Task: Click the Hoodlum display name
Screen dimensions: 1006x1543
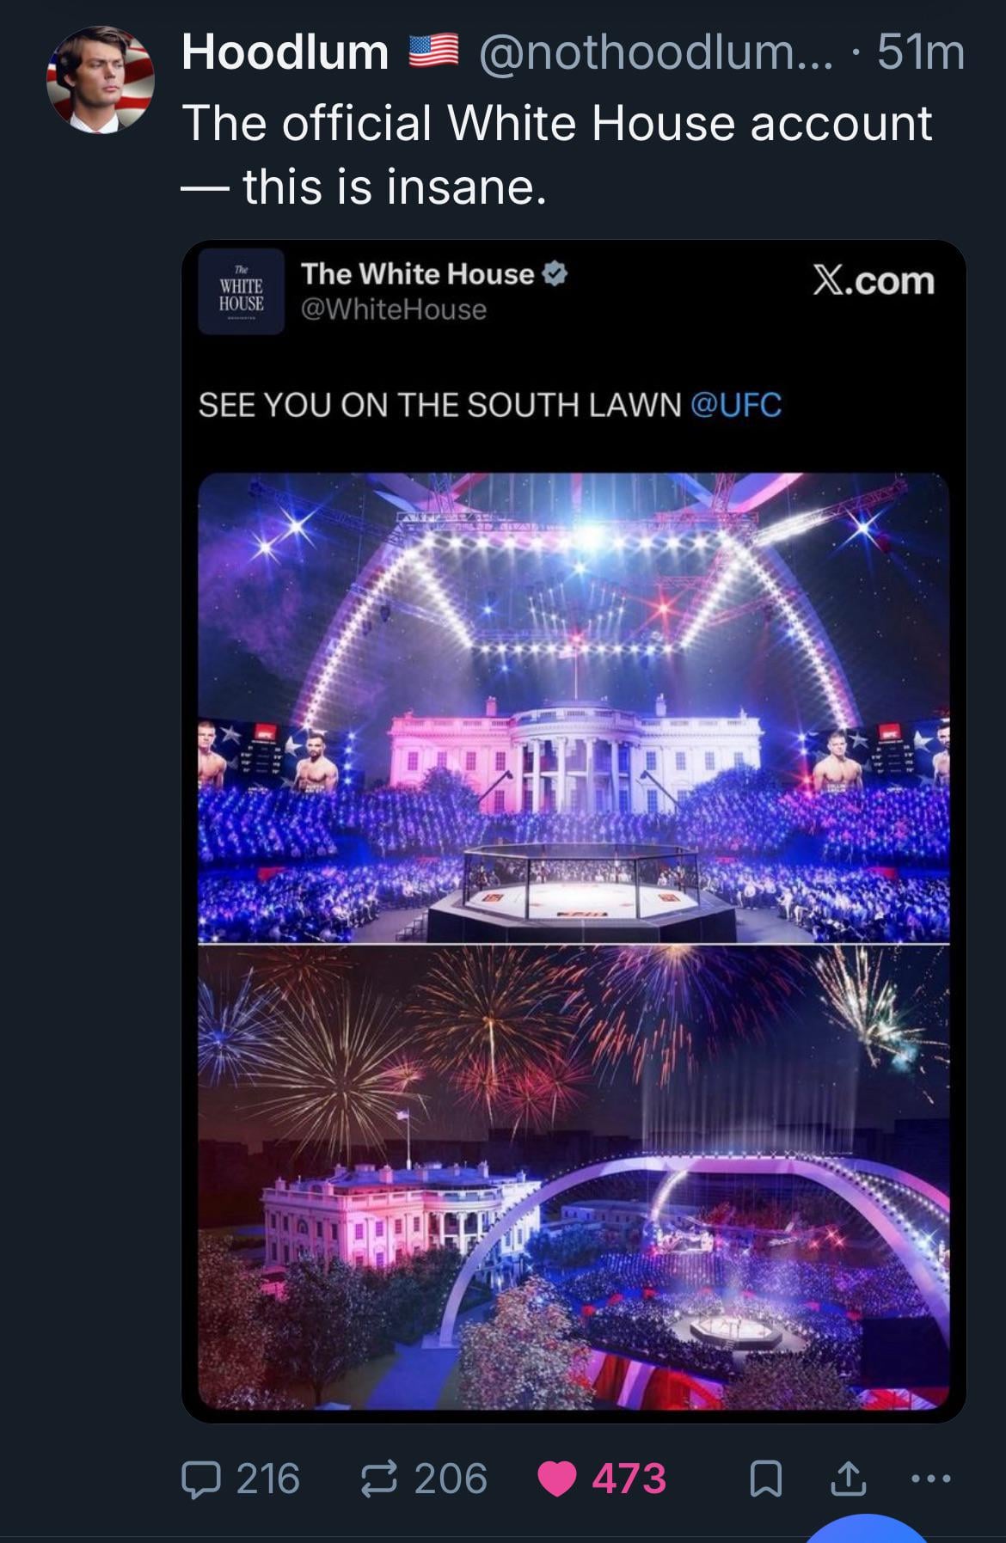Action: coord(285,52)
